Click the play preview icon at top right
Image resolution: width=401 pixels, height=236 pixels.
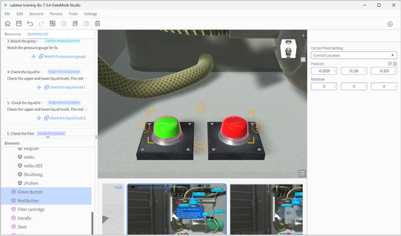pyautogui.click(x=390, y=24)
